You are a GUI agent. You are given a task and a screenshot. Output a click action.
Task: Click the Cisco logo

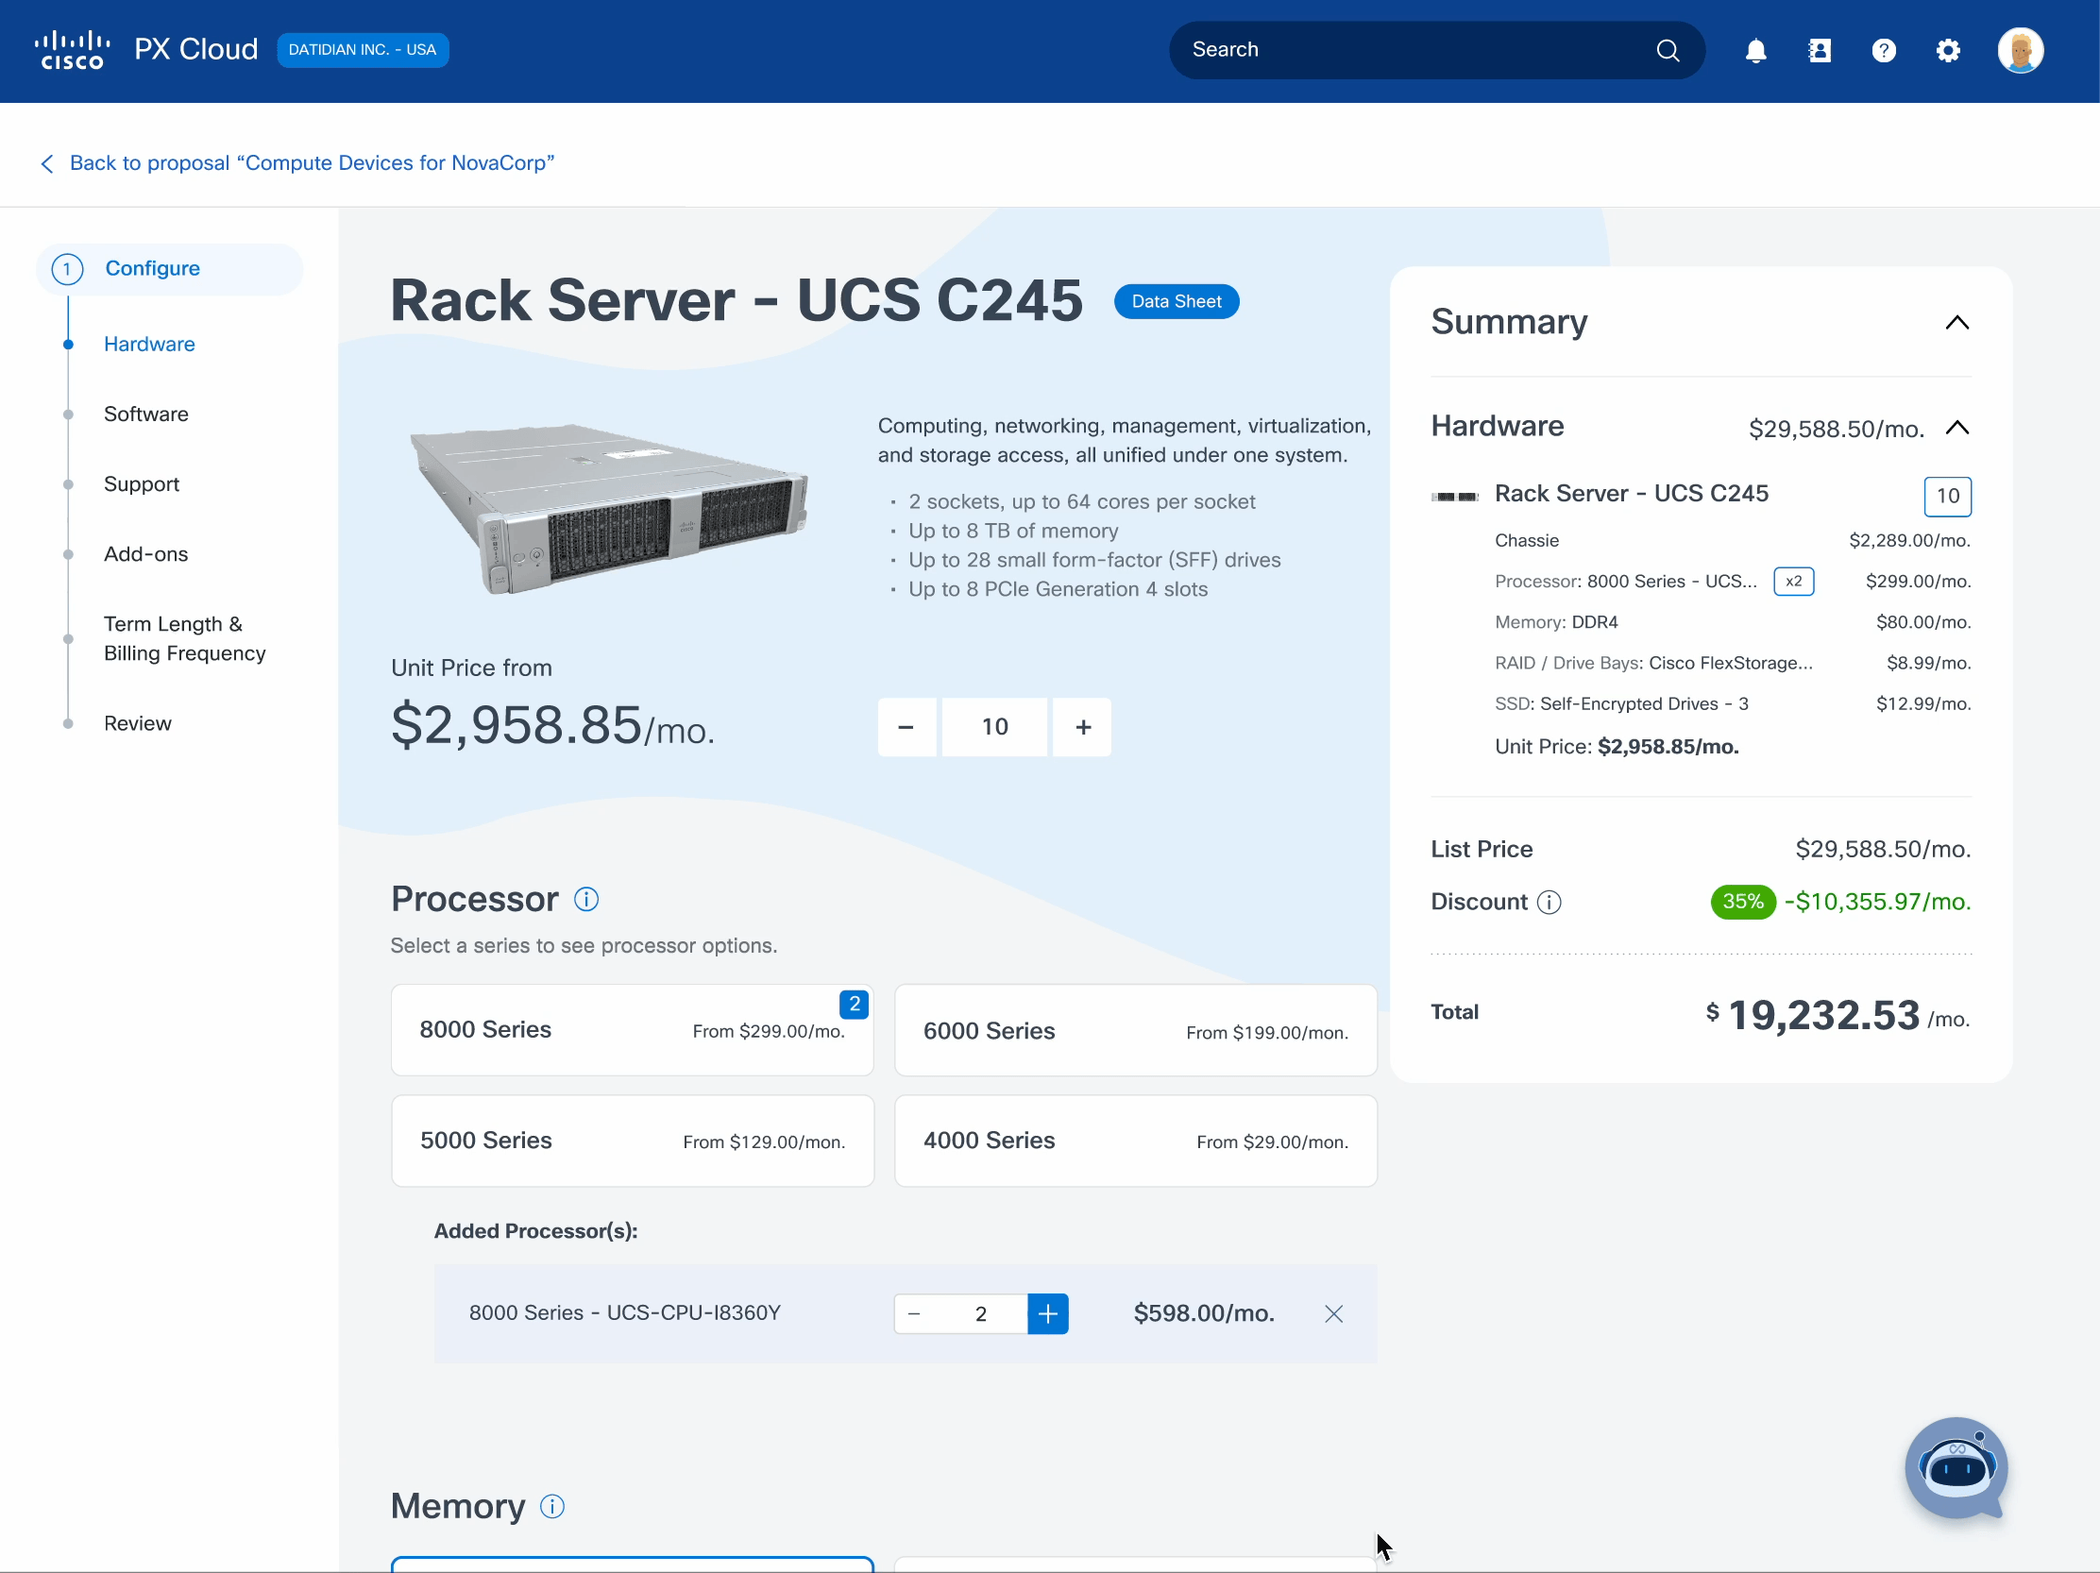click(x=72, y=50)
